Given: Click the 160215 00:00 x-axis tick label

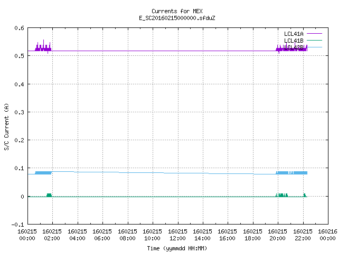Looking at the screenshot, I should (x=27, y=235).
